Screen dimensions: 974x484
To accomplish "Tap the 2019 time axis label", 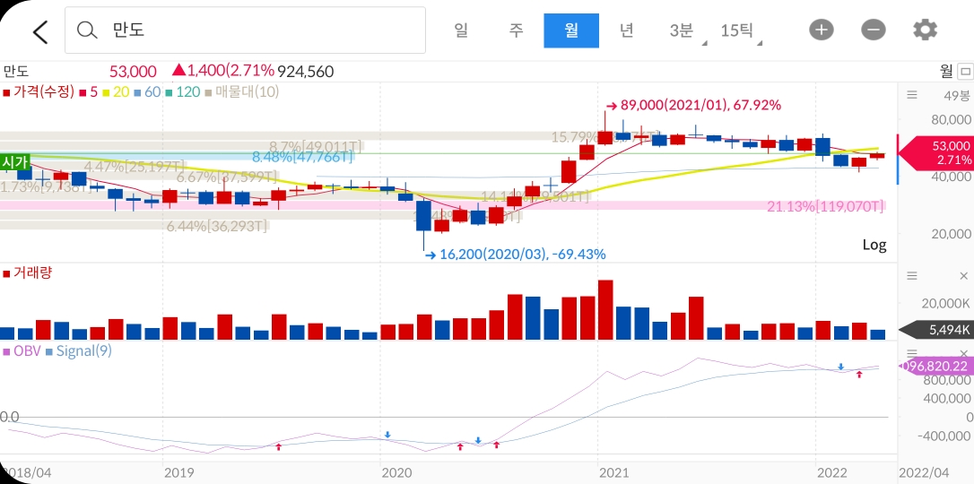I will (179, 473).
